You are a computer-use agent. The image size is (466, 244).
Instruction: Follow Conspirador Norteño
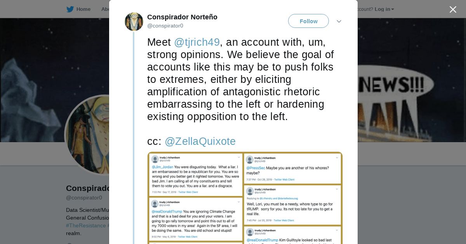[308, 21]
